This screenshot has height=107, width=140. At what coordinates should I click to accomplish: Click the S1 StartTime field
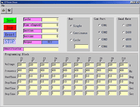click(x=22, y=88)
